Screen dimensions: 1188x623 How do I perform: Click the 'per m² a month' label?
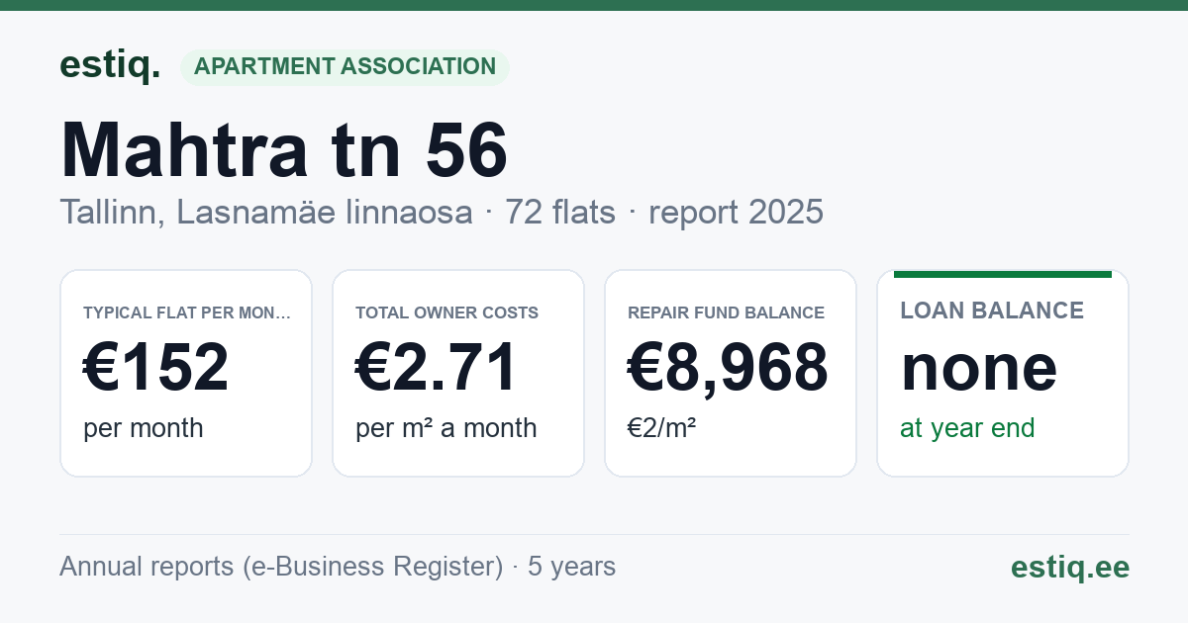click(x=446, y=428)
